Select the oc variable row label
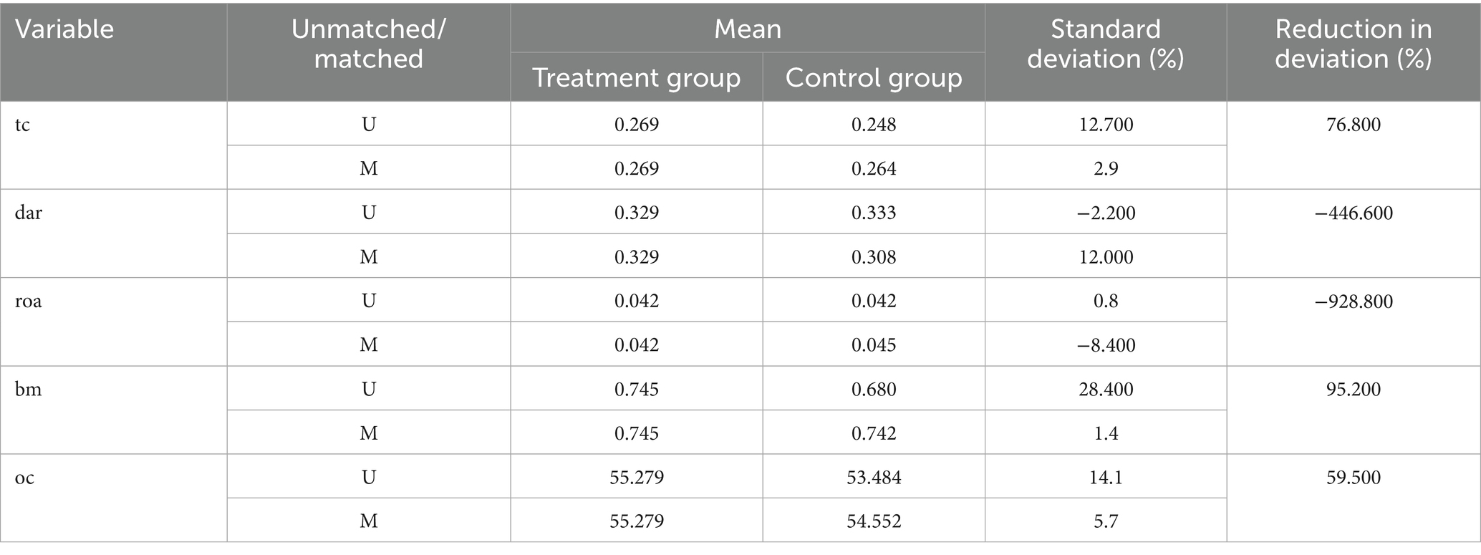 point(24,478)
